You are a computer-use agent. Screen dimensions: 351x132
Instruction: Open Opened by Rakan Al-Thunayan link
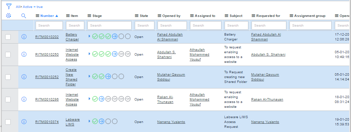click(x=165, y=99)
